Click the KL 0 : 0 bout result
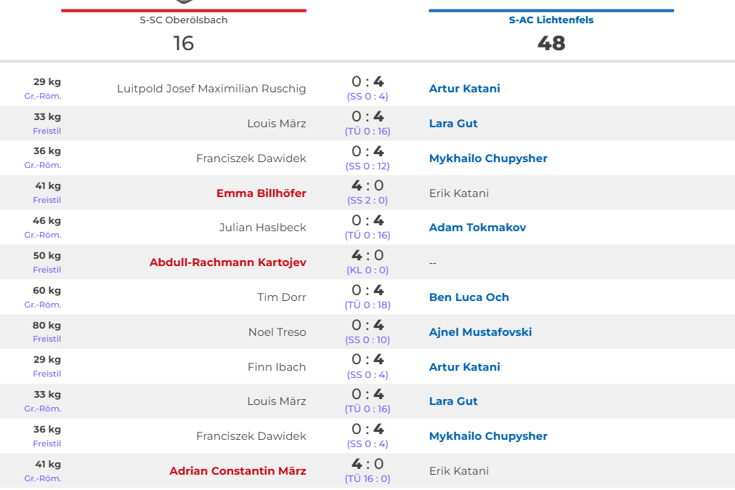Image resolution: width=735 pixels, height=490 pixels. click(367, 270)
